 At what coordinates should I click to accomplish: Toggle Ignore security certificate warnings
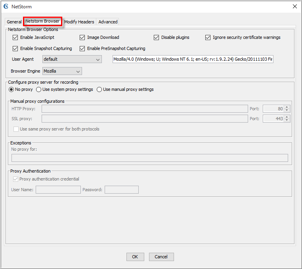(x=208, y=37)
